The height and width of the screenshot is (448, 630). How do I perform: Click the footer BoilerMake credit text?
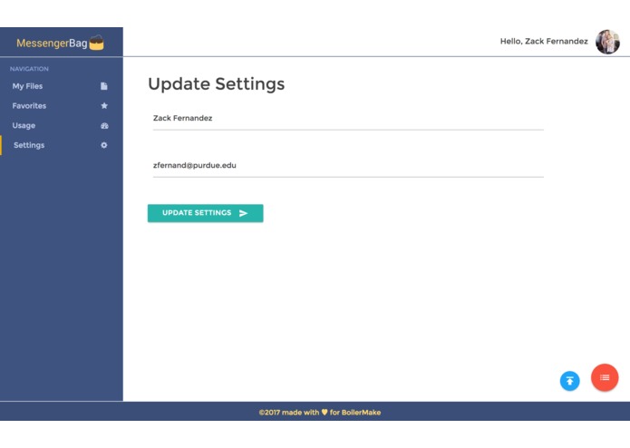click(320, 413)
